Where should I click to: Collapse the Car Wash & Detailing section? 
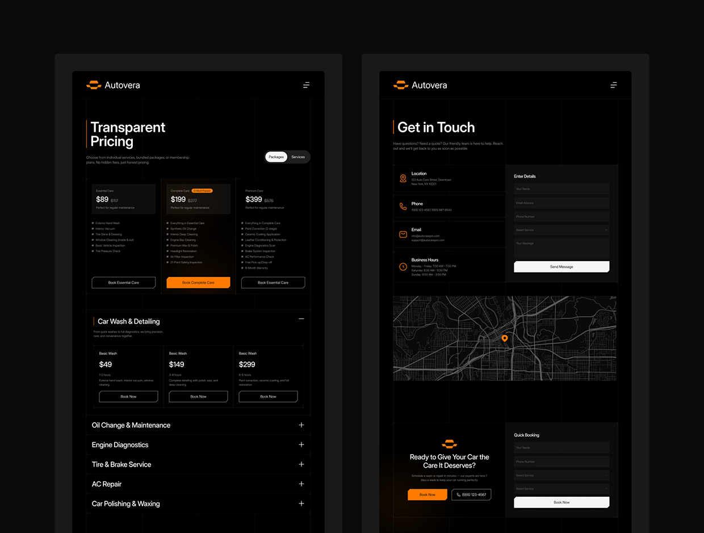(301, 318)
